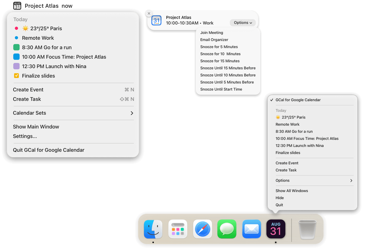Click red dot beside Paris weather
This screenshot has width=384, height=249.
point(16,28)
